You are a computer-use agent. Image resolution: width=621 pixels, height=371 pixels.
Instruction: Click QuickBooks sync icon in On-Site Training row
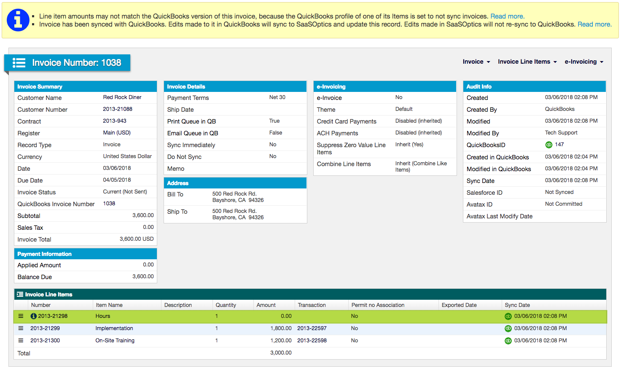508,341
